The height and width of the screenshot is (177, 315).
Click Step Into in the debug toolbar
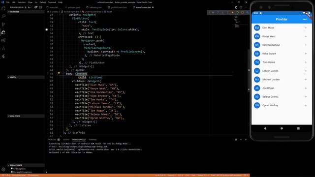coord(223,12)
